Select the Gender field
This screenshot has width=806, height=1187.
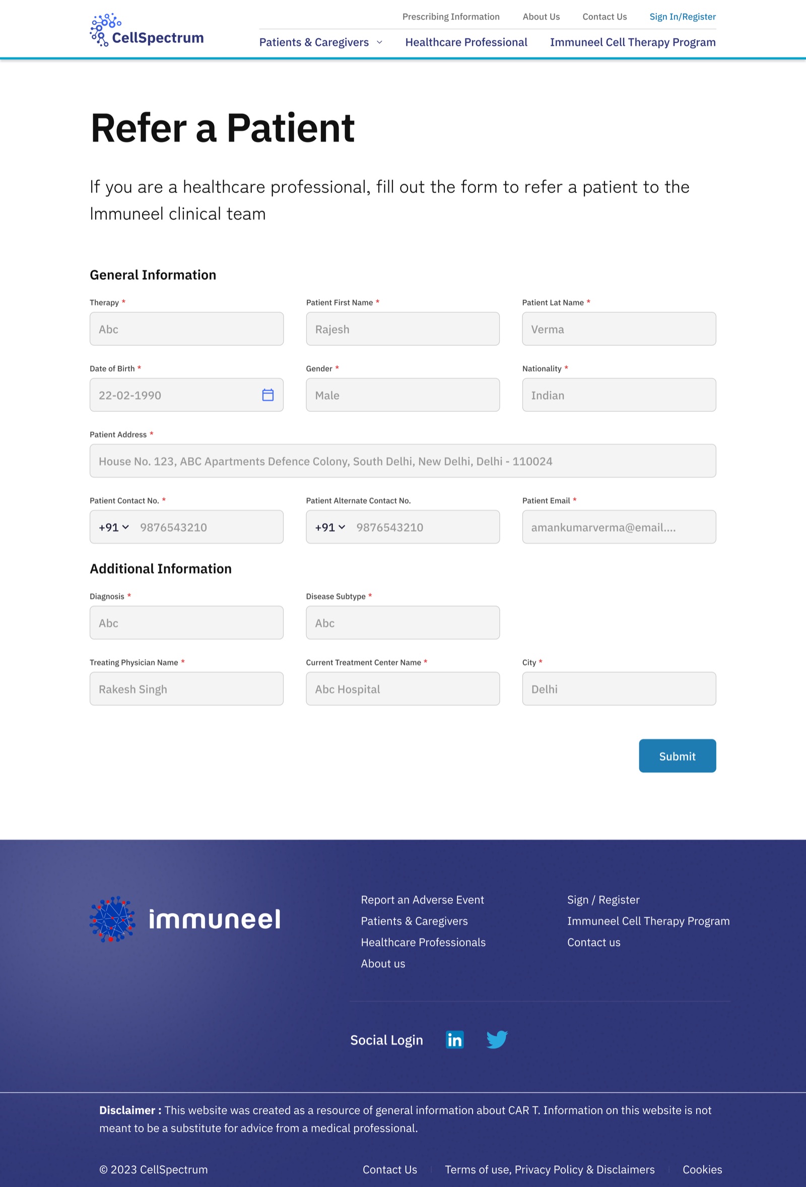(402, 395)
